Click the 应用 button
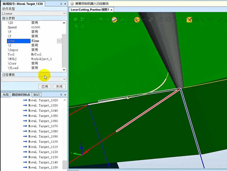Screen dimensions: 227x171 [x=45, y=86]
